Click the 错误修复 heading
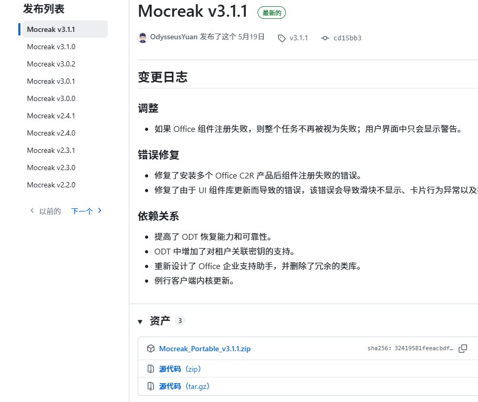 (159, 154)
